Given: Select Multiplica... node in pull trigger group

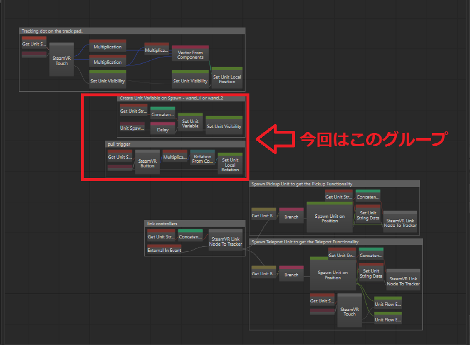Looking at the screenshot, I should pos(175,156).
